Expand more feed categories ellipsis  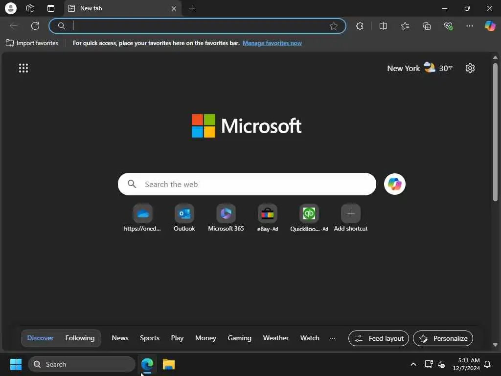333,338
